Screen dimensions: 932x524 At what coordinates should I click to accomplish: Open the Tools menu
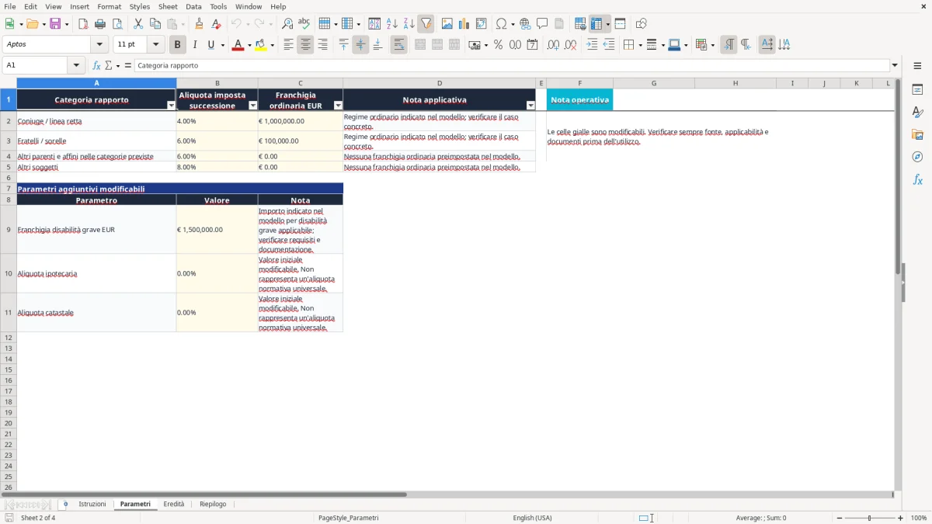pyautogui.click(x=218, y=6)
